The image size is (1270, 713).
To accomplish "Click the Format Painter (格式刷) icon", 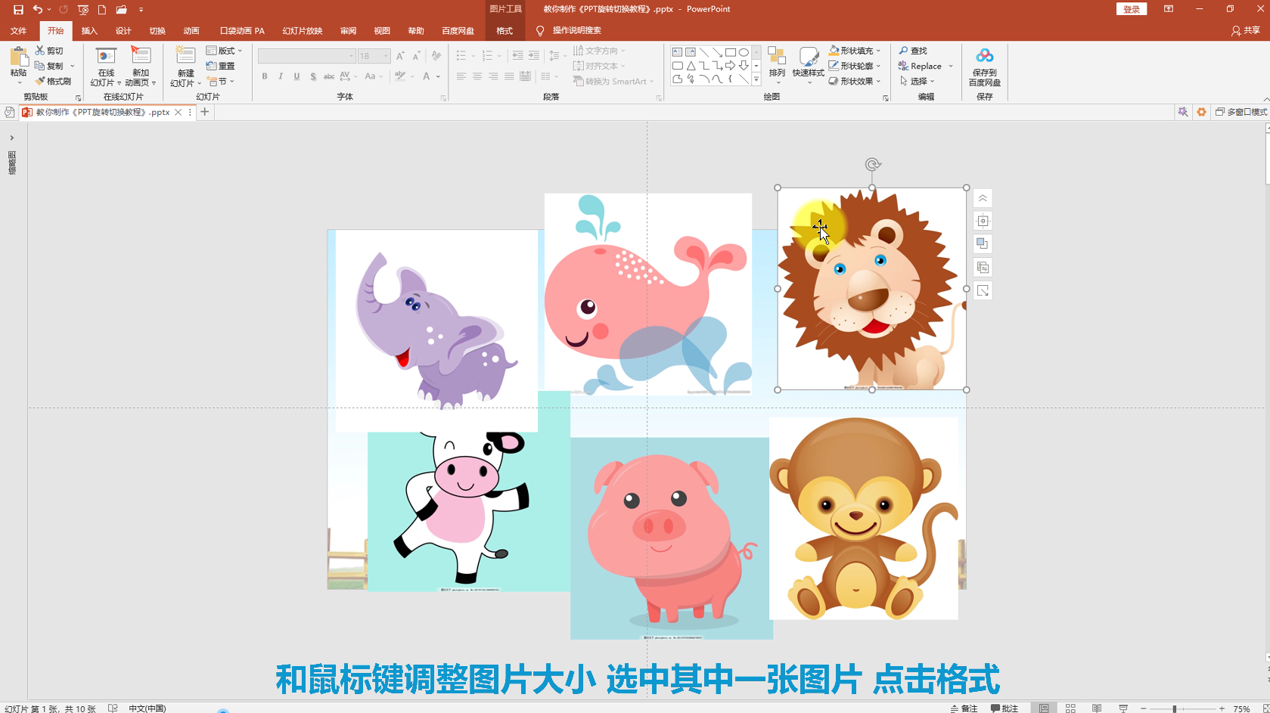I will coord(40,81).
